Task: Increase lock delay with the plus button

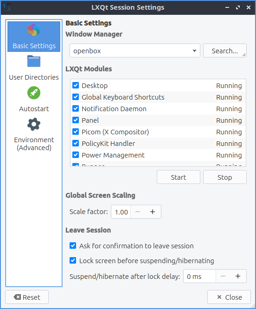Action: click(x=238, y=276)
